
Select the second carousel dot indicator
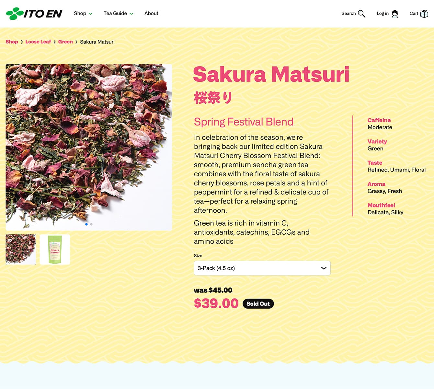(x=91, y=224)
